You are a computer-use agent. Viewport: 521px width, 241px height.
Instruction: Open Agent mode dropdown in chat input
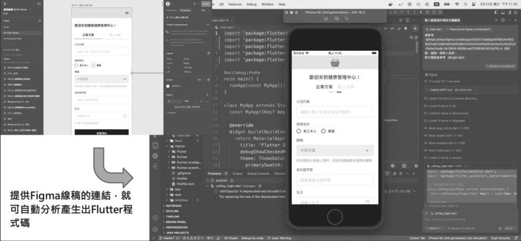pyautogui.click(x=433, y=228)
